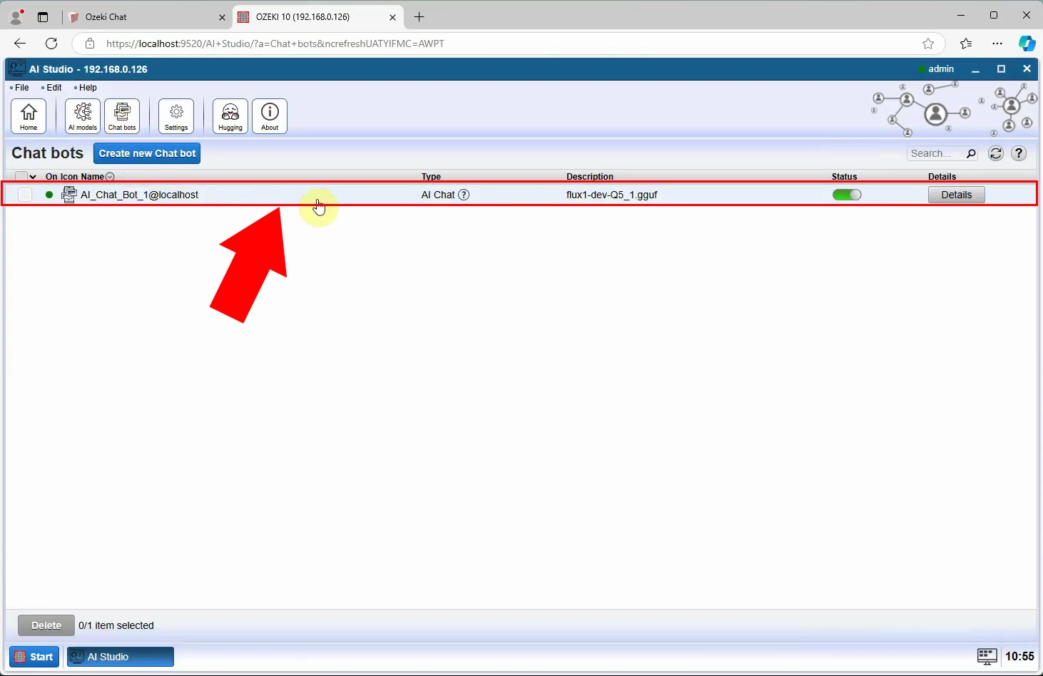The height and width of the screenshot is (676, 1043).
Task: Open browser favorites list icon
Action: [966, 43]
